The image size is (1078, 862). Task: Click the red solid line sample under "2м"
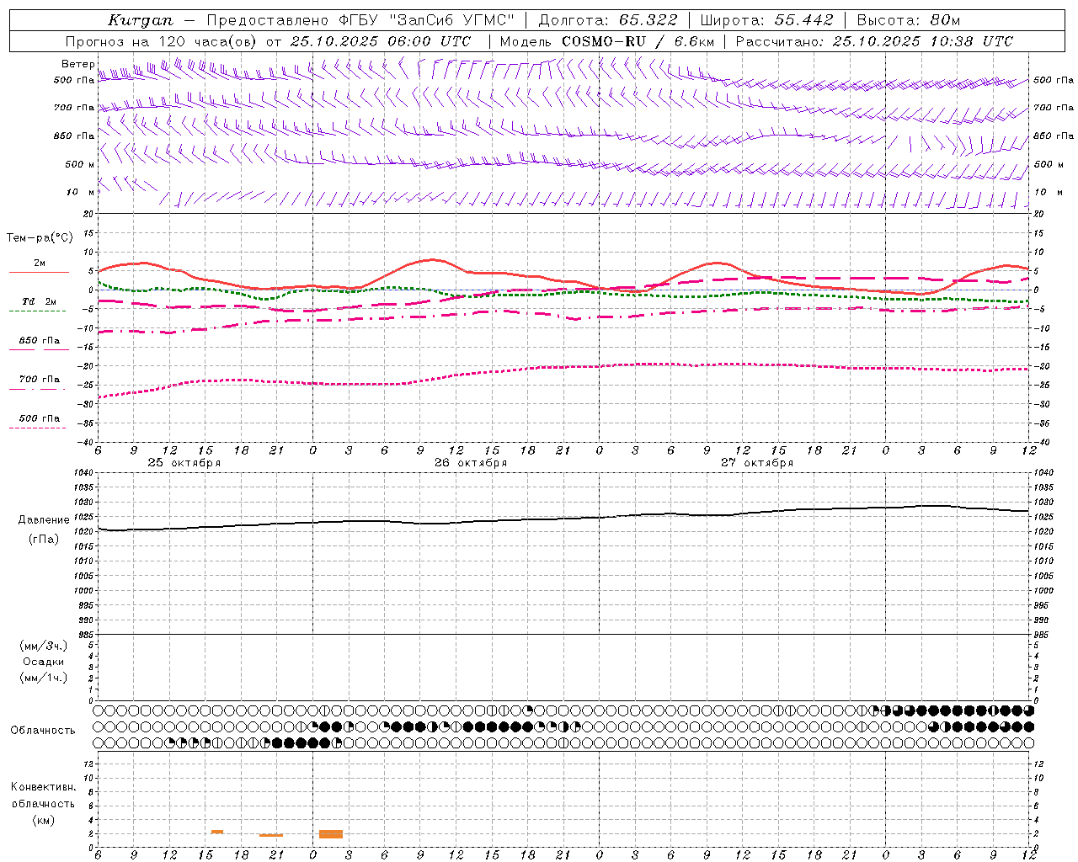tap(39, 273)
